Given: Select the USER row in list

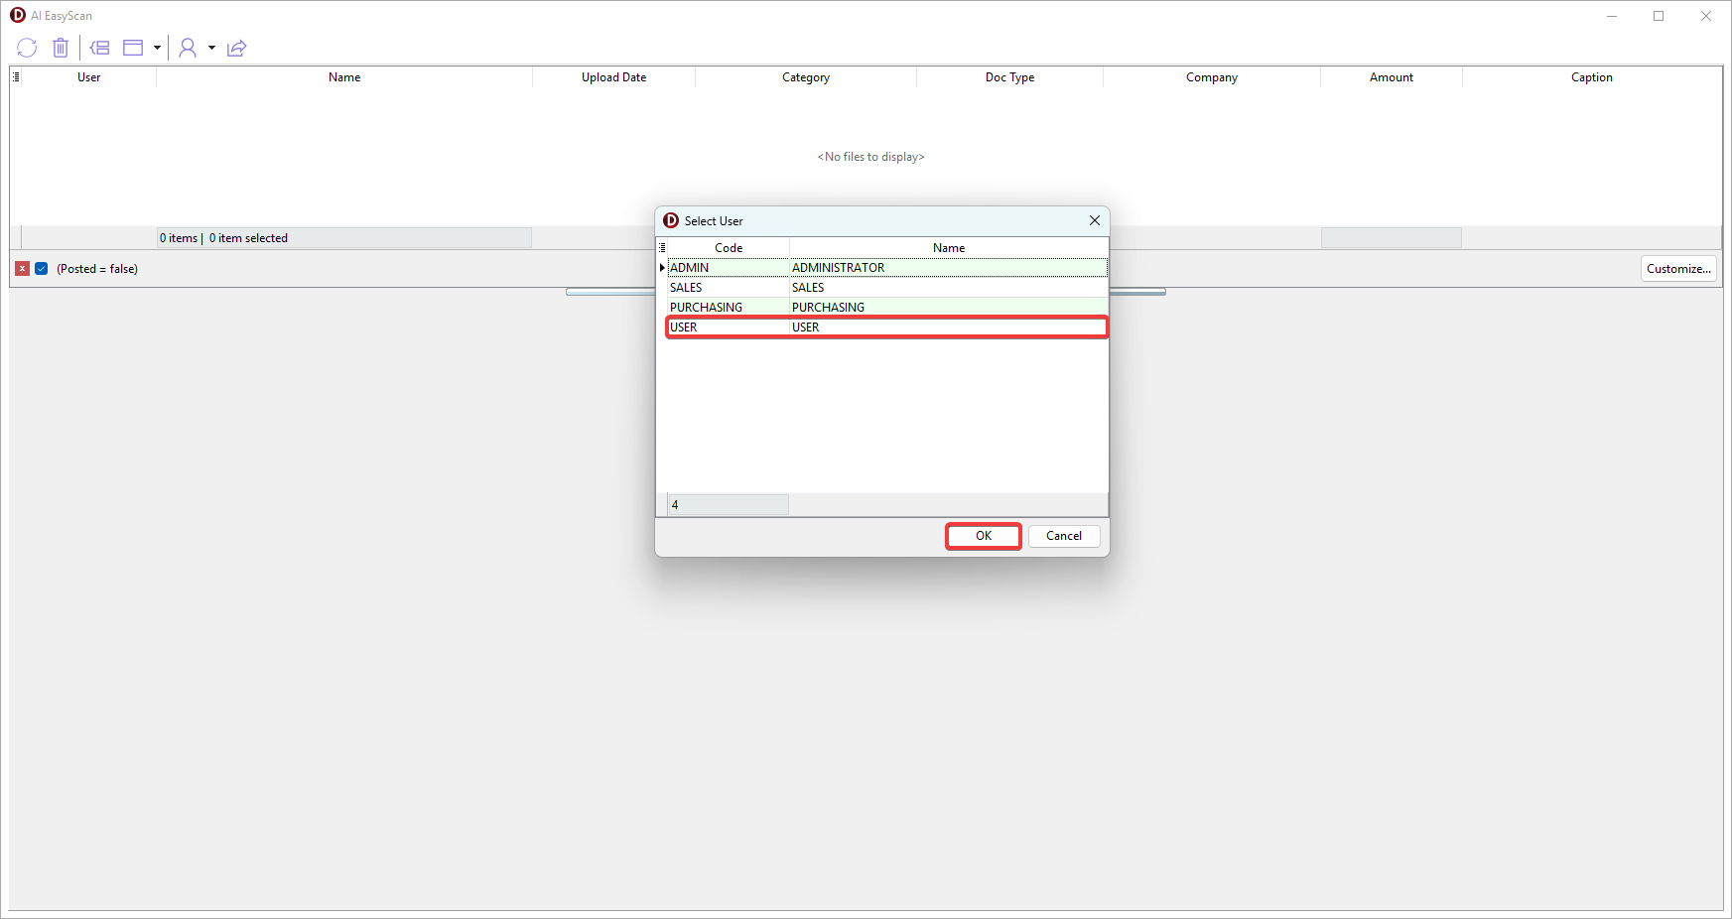Looking at the screenshot, I should (x=886, y=328).
